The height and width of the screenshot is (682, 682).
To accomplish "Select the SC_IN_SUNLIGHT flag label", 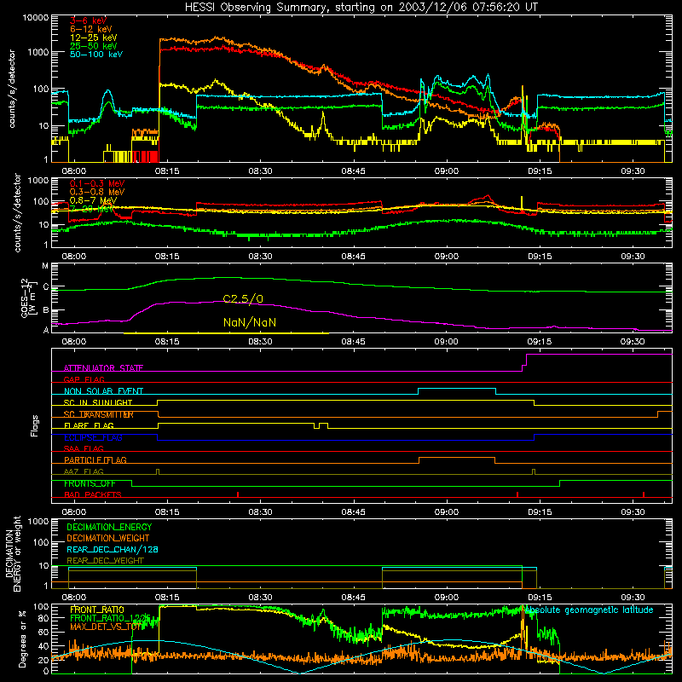I will pyautogui.click(x=98, y=402).
